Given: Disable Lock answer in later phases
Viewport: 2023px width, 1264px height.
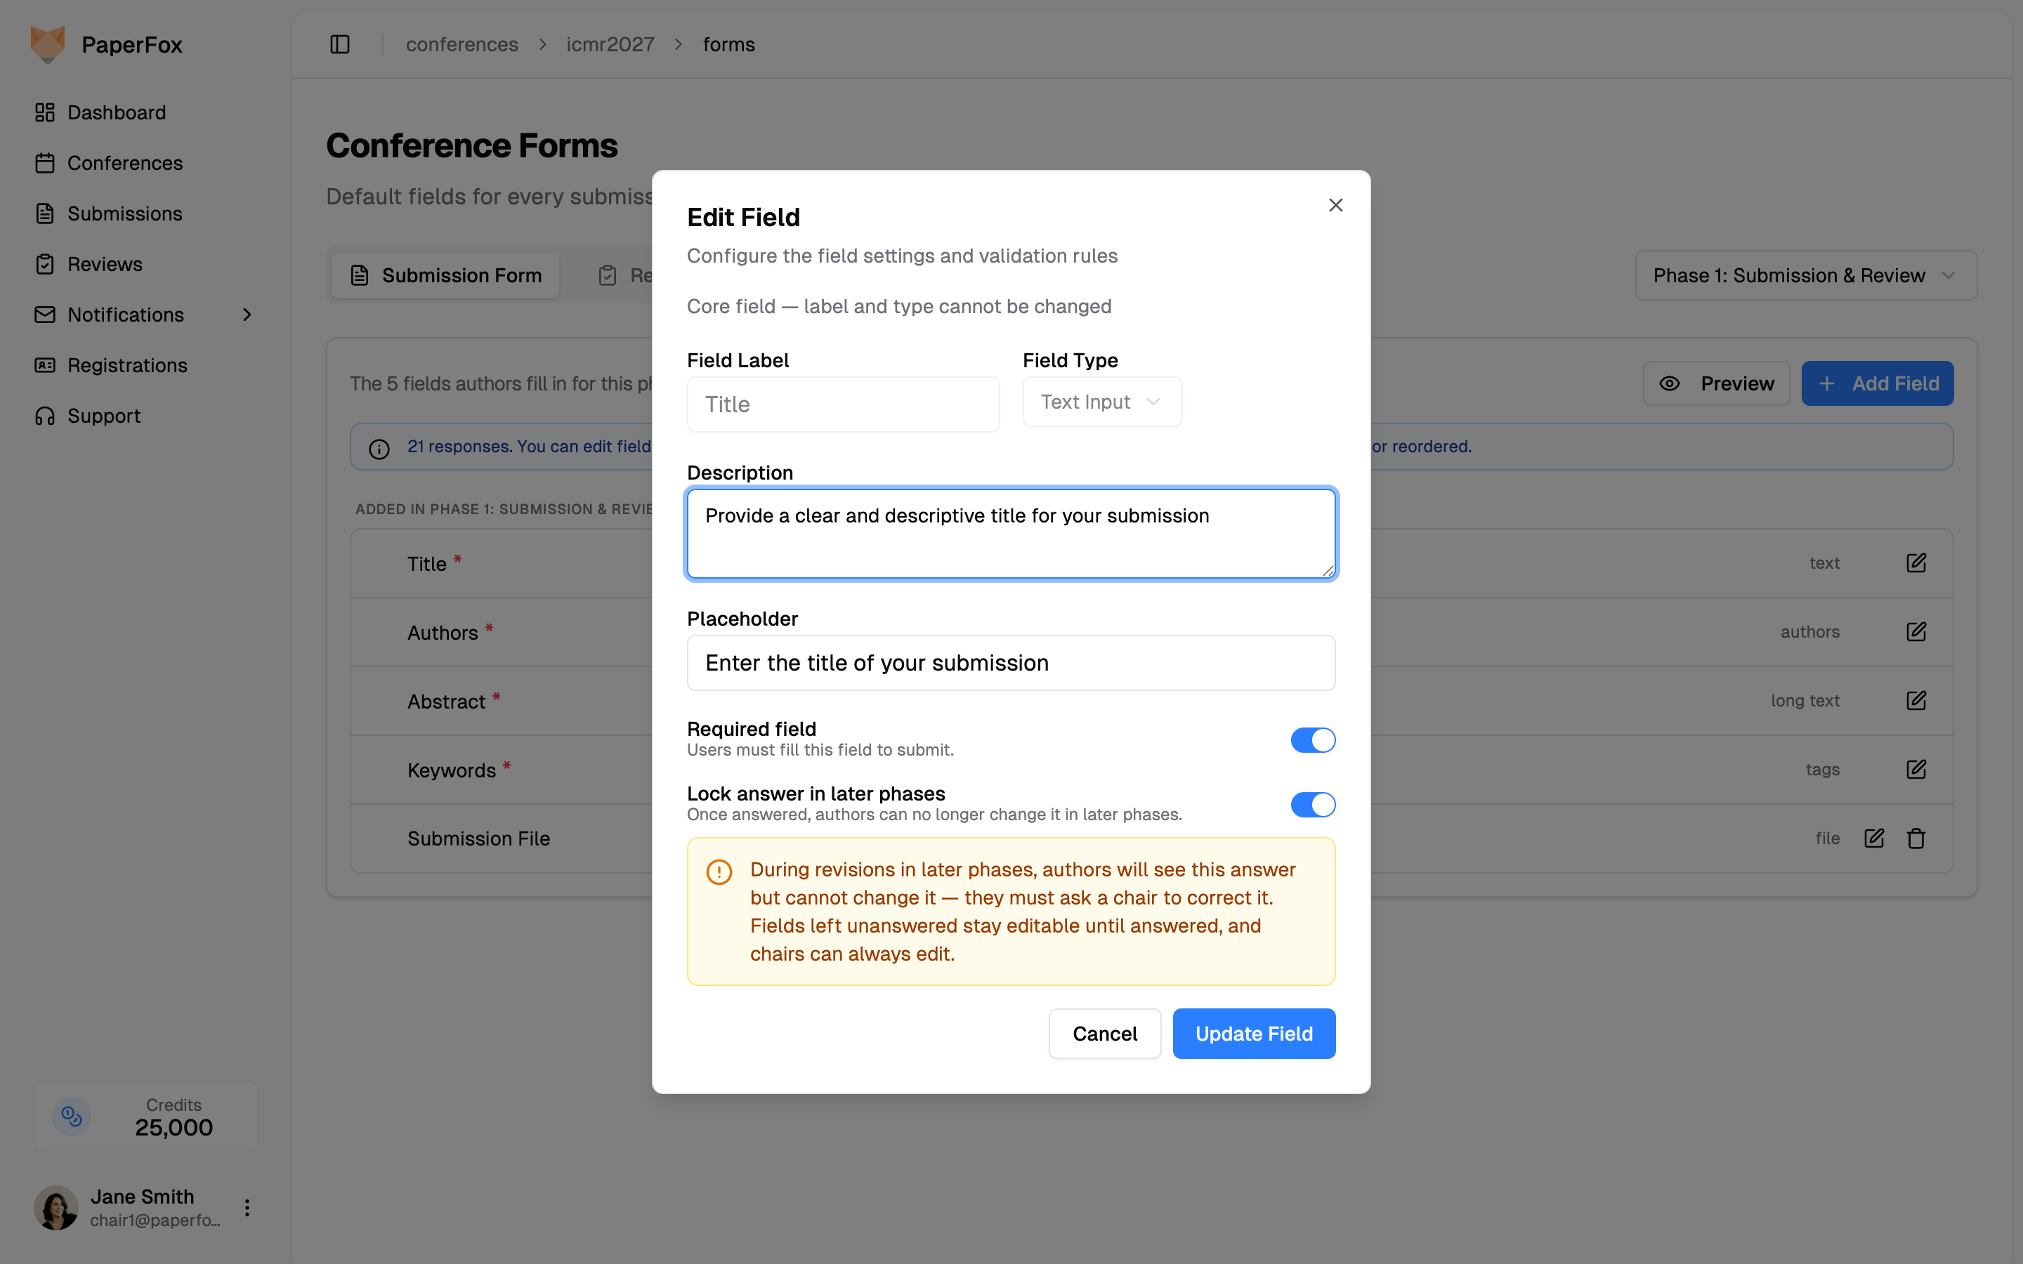Looking at the screenshot, I should click(x=1312, y=805).
